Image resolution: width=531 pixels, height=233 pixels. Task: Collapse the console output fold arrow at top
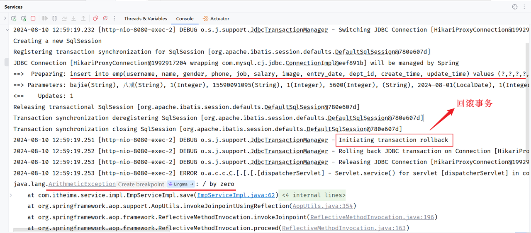(x=7, y=30)
